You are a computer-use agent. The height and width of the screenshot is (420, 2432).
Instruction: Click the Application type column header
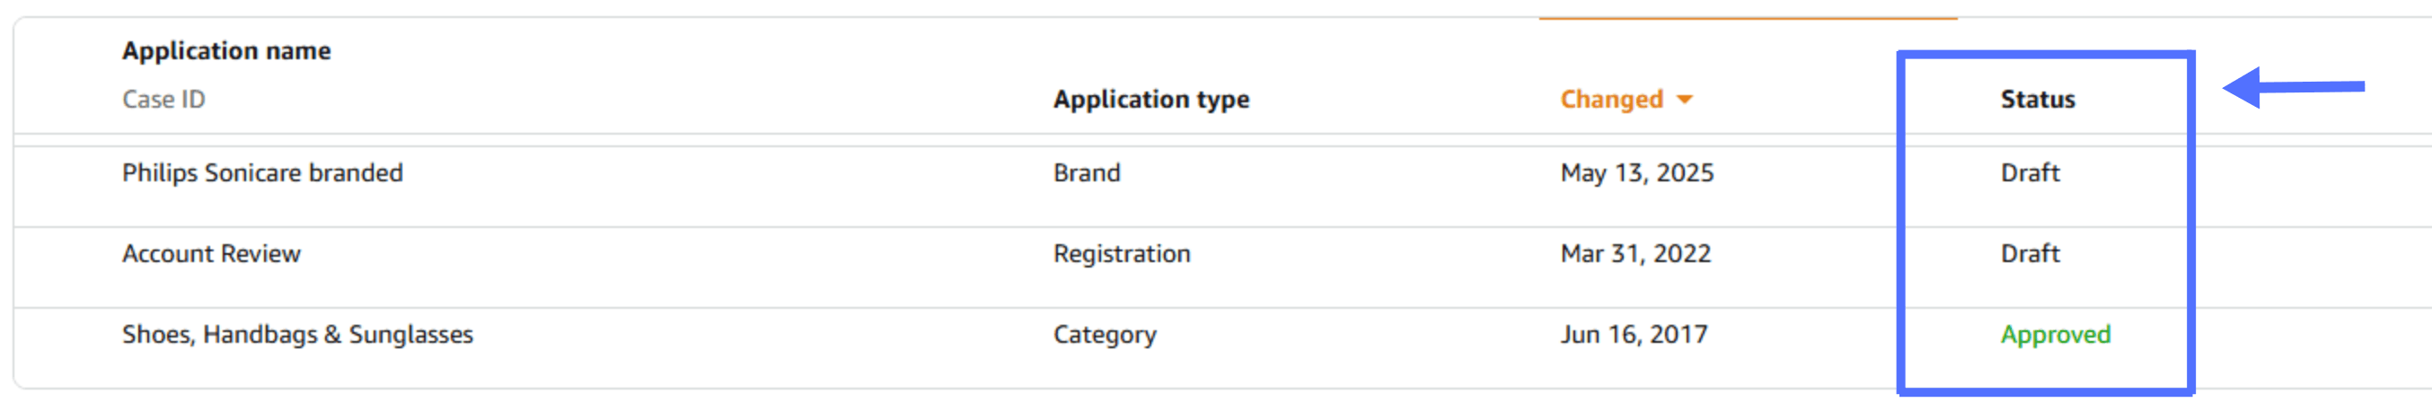[1150, 99]
